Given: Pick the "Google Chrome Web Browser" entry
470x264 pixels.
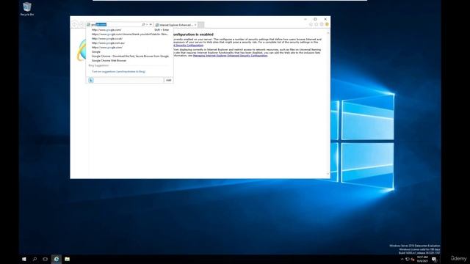Looking at the screenshot, I should point(129,60).
